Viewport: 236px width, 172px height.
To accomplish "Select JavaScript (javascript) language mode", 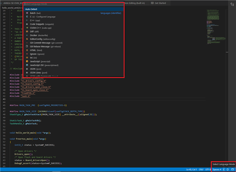I will [x=73, y=62].
